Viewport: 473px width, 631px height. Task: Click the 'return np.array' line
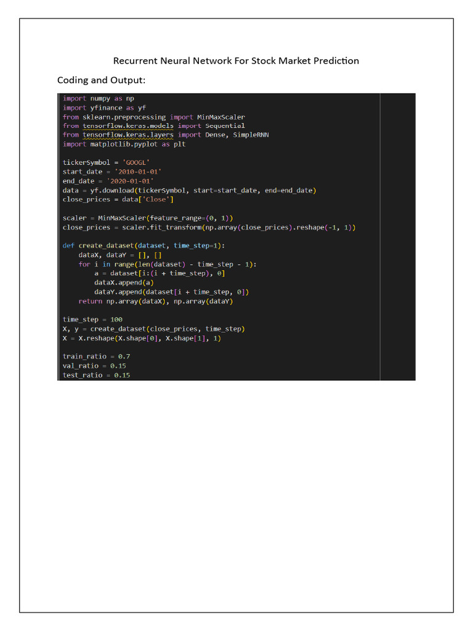pos(156,301)
